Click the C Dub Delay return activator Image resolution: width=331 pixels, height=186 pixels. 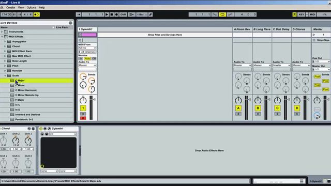coord(277,108)
